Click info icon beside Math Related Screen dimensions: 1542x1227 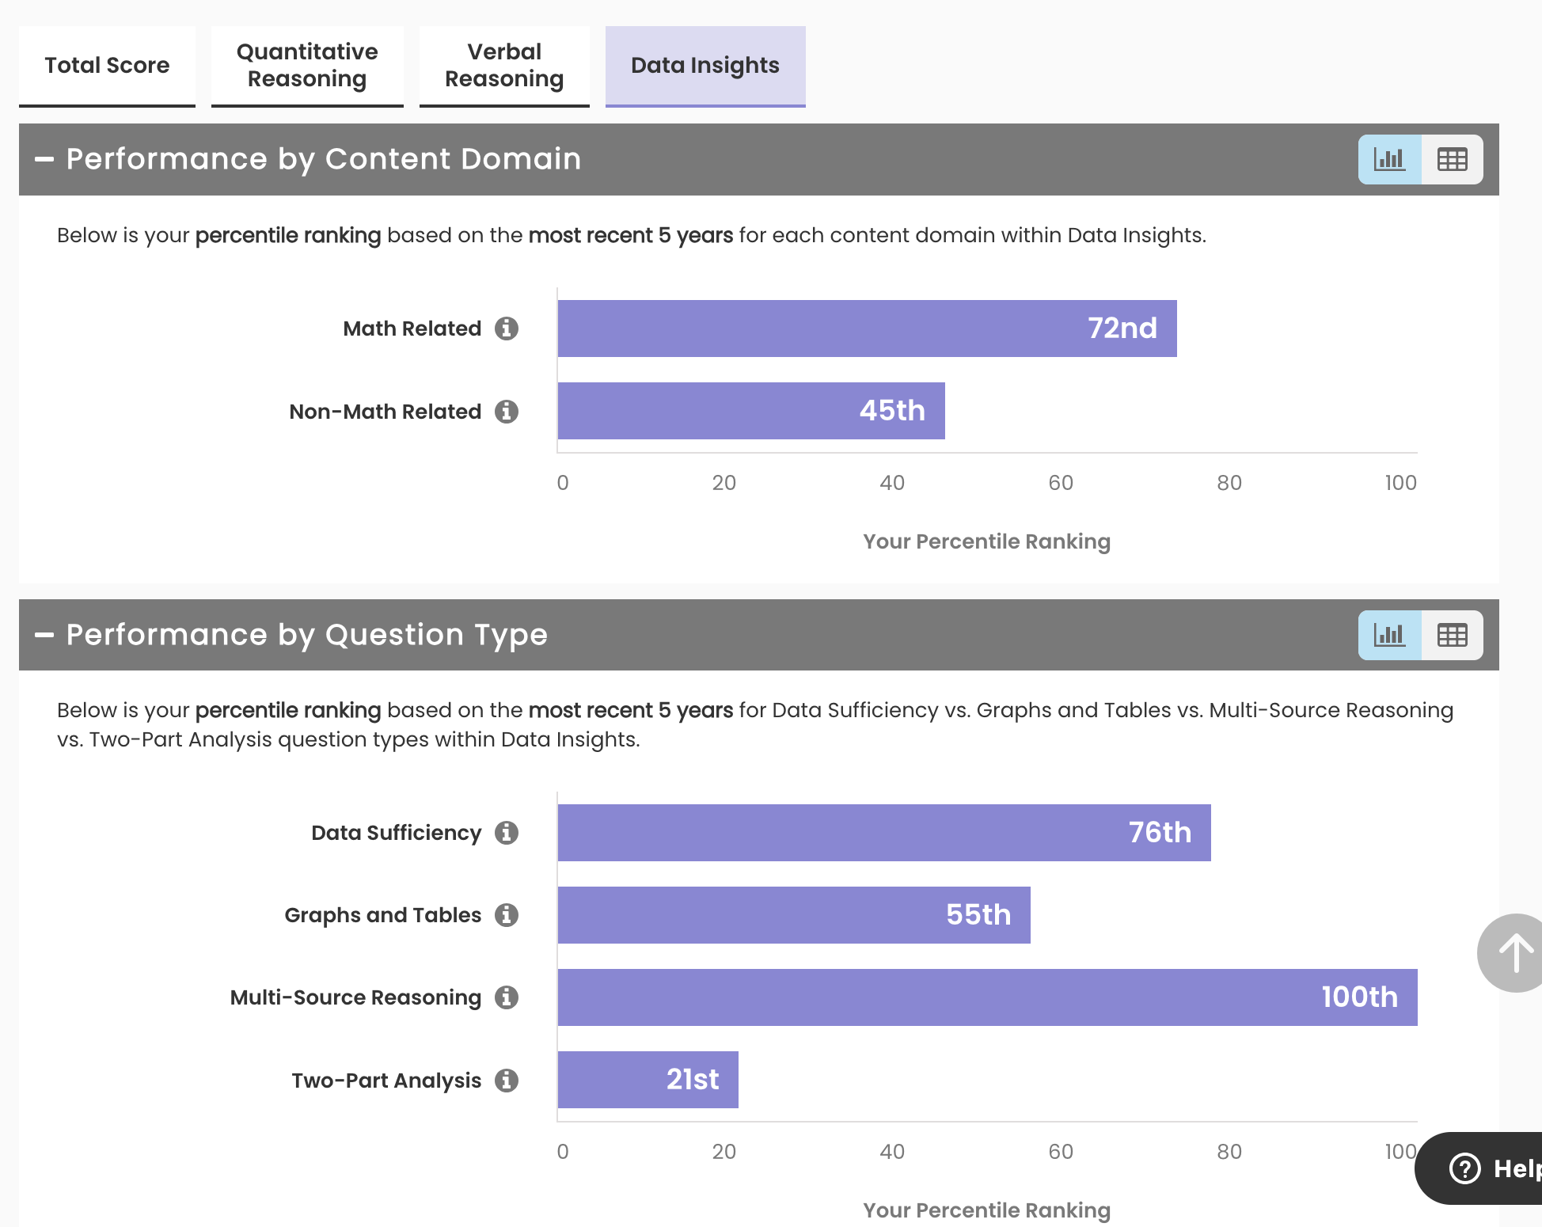507,329
